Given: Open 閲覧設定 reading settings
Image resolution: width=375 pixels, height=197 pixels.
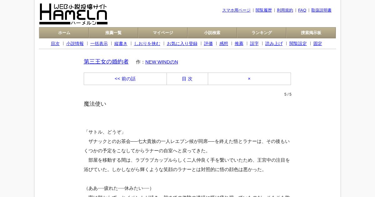Looking at the screenshot, I should pos(298,44).
